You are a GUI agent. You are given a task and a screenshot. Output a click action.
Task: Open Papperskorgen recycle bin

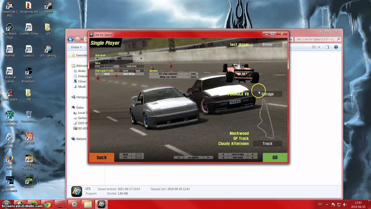[x=29, y=117]
